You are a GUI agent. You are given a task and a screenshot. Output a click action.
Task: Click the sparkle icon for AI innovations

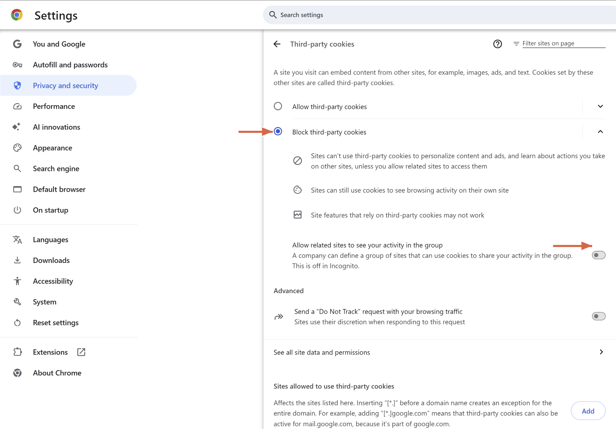pyautogui.click(x=16, y=127)
